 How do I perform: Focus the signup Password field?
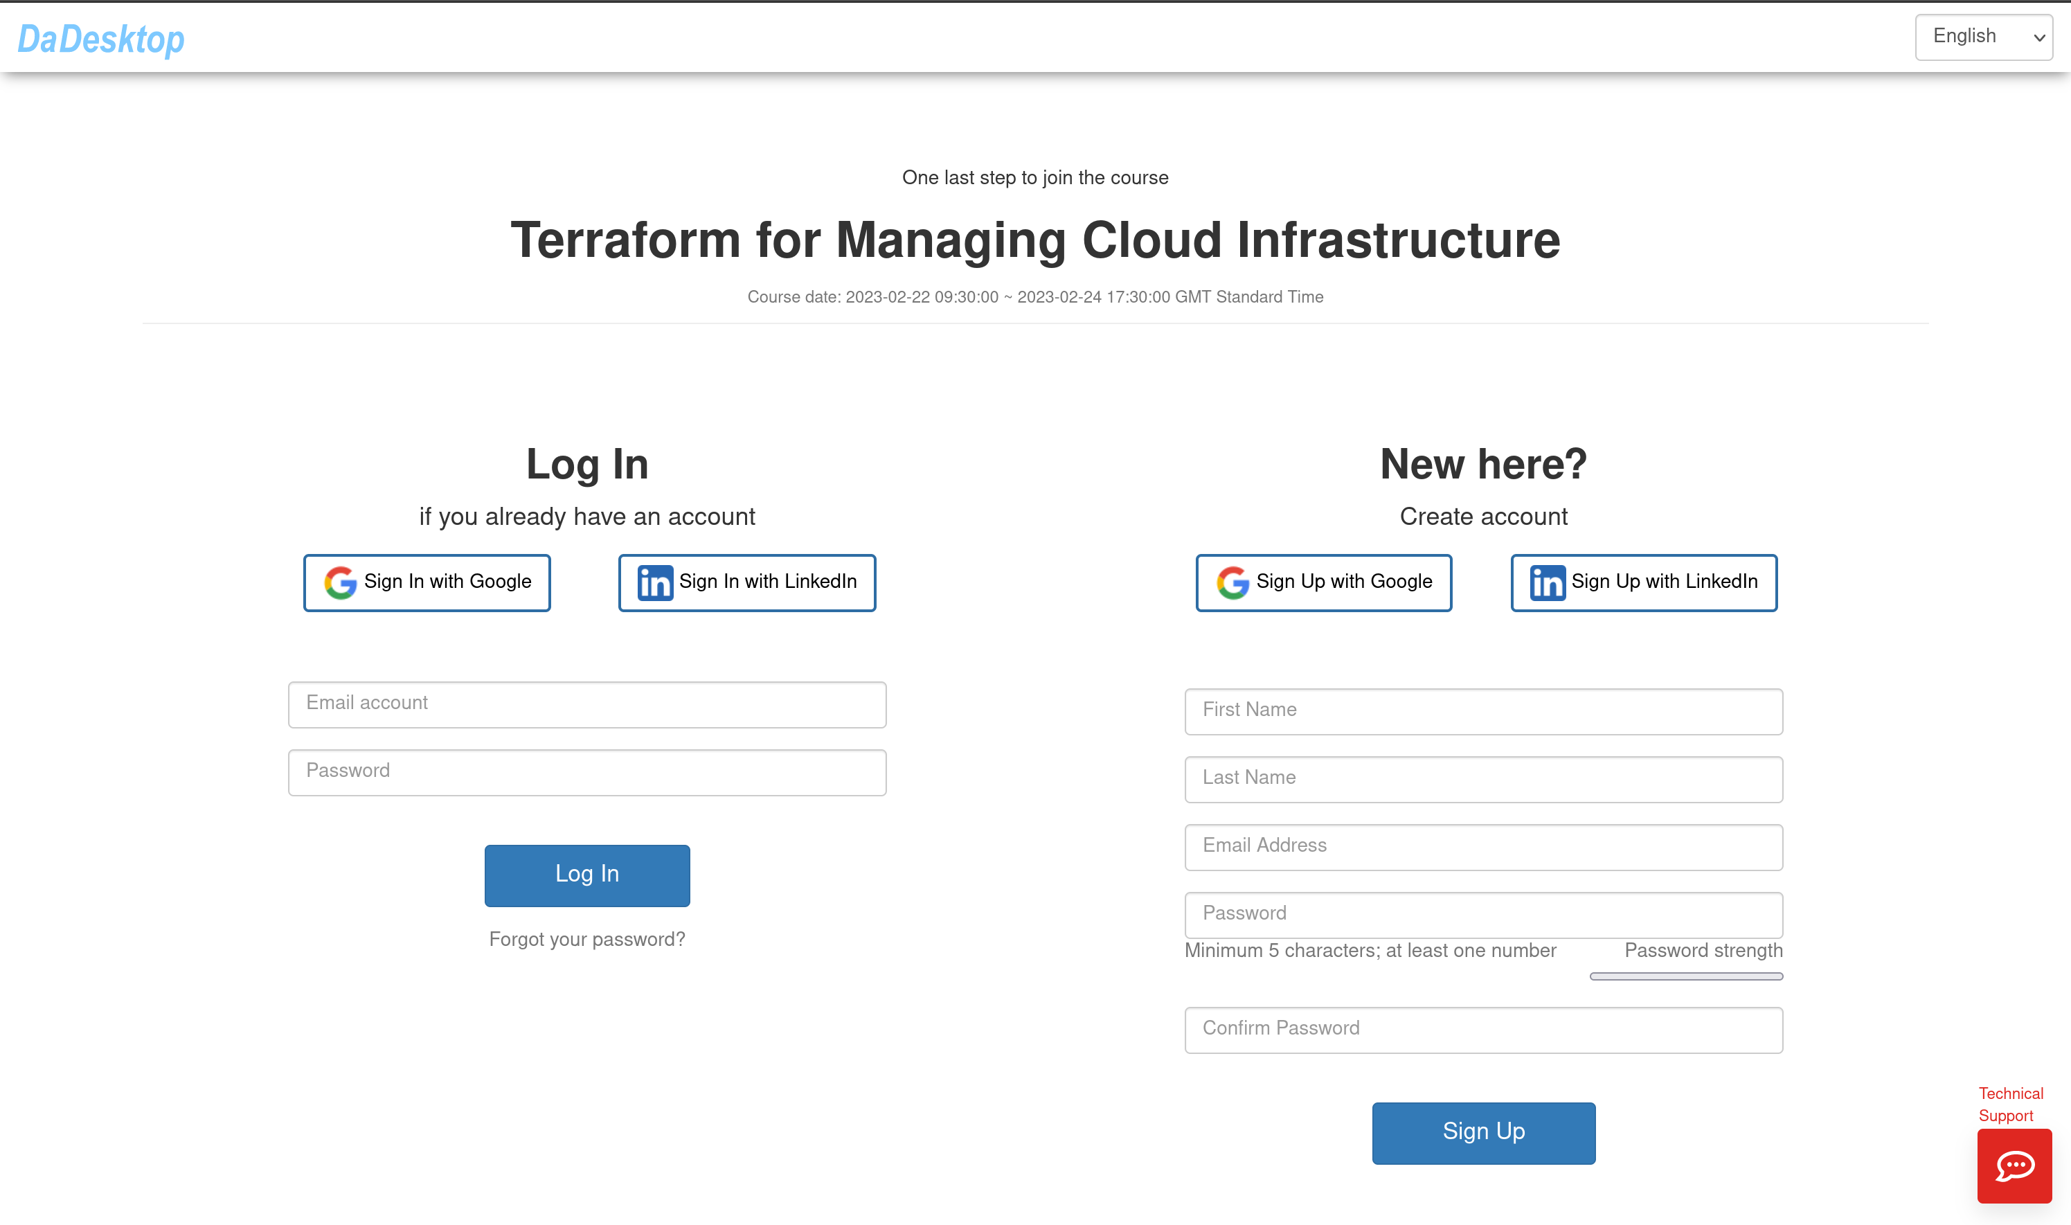pyautogui.click(x=1483, y=915)
